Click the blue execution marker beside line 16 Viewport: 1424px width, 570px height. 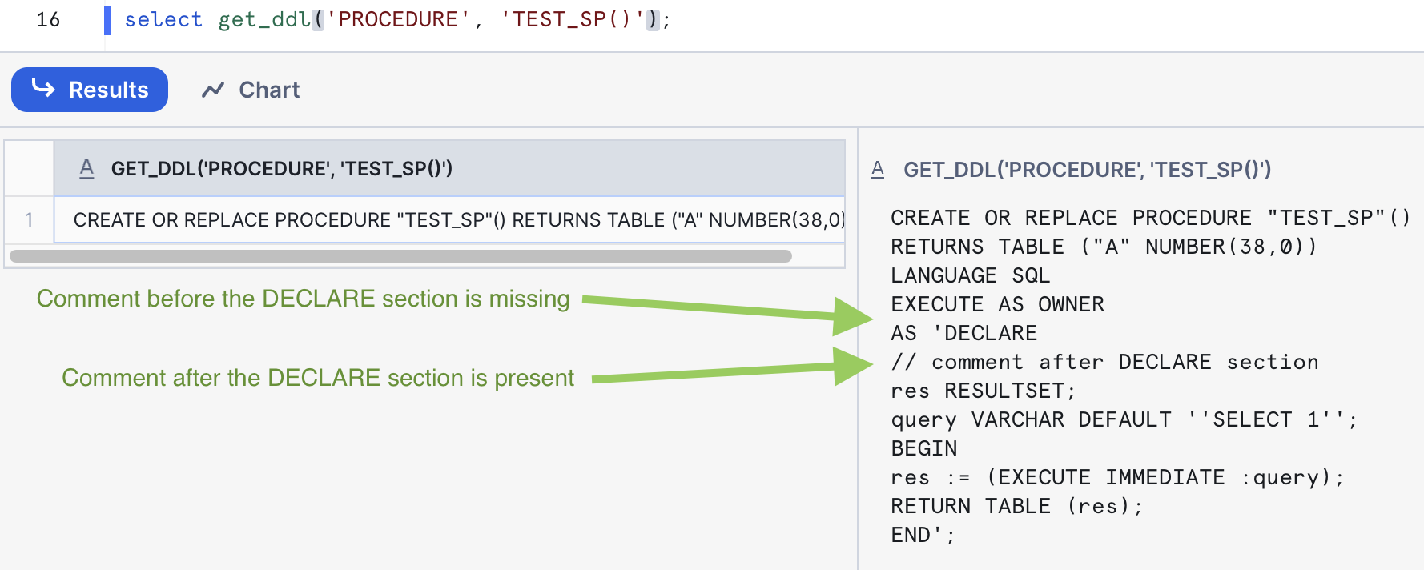[x=107, y=18]
